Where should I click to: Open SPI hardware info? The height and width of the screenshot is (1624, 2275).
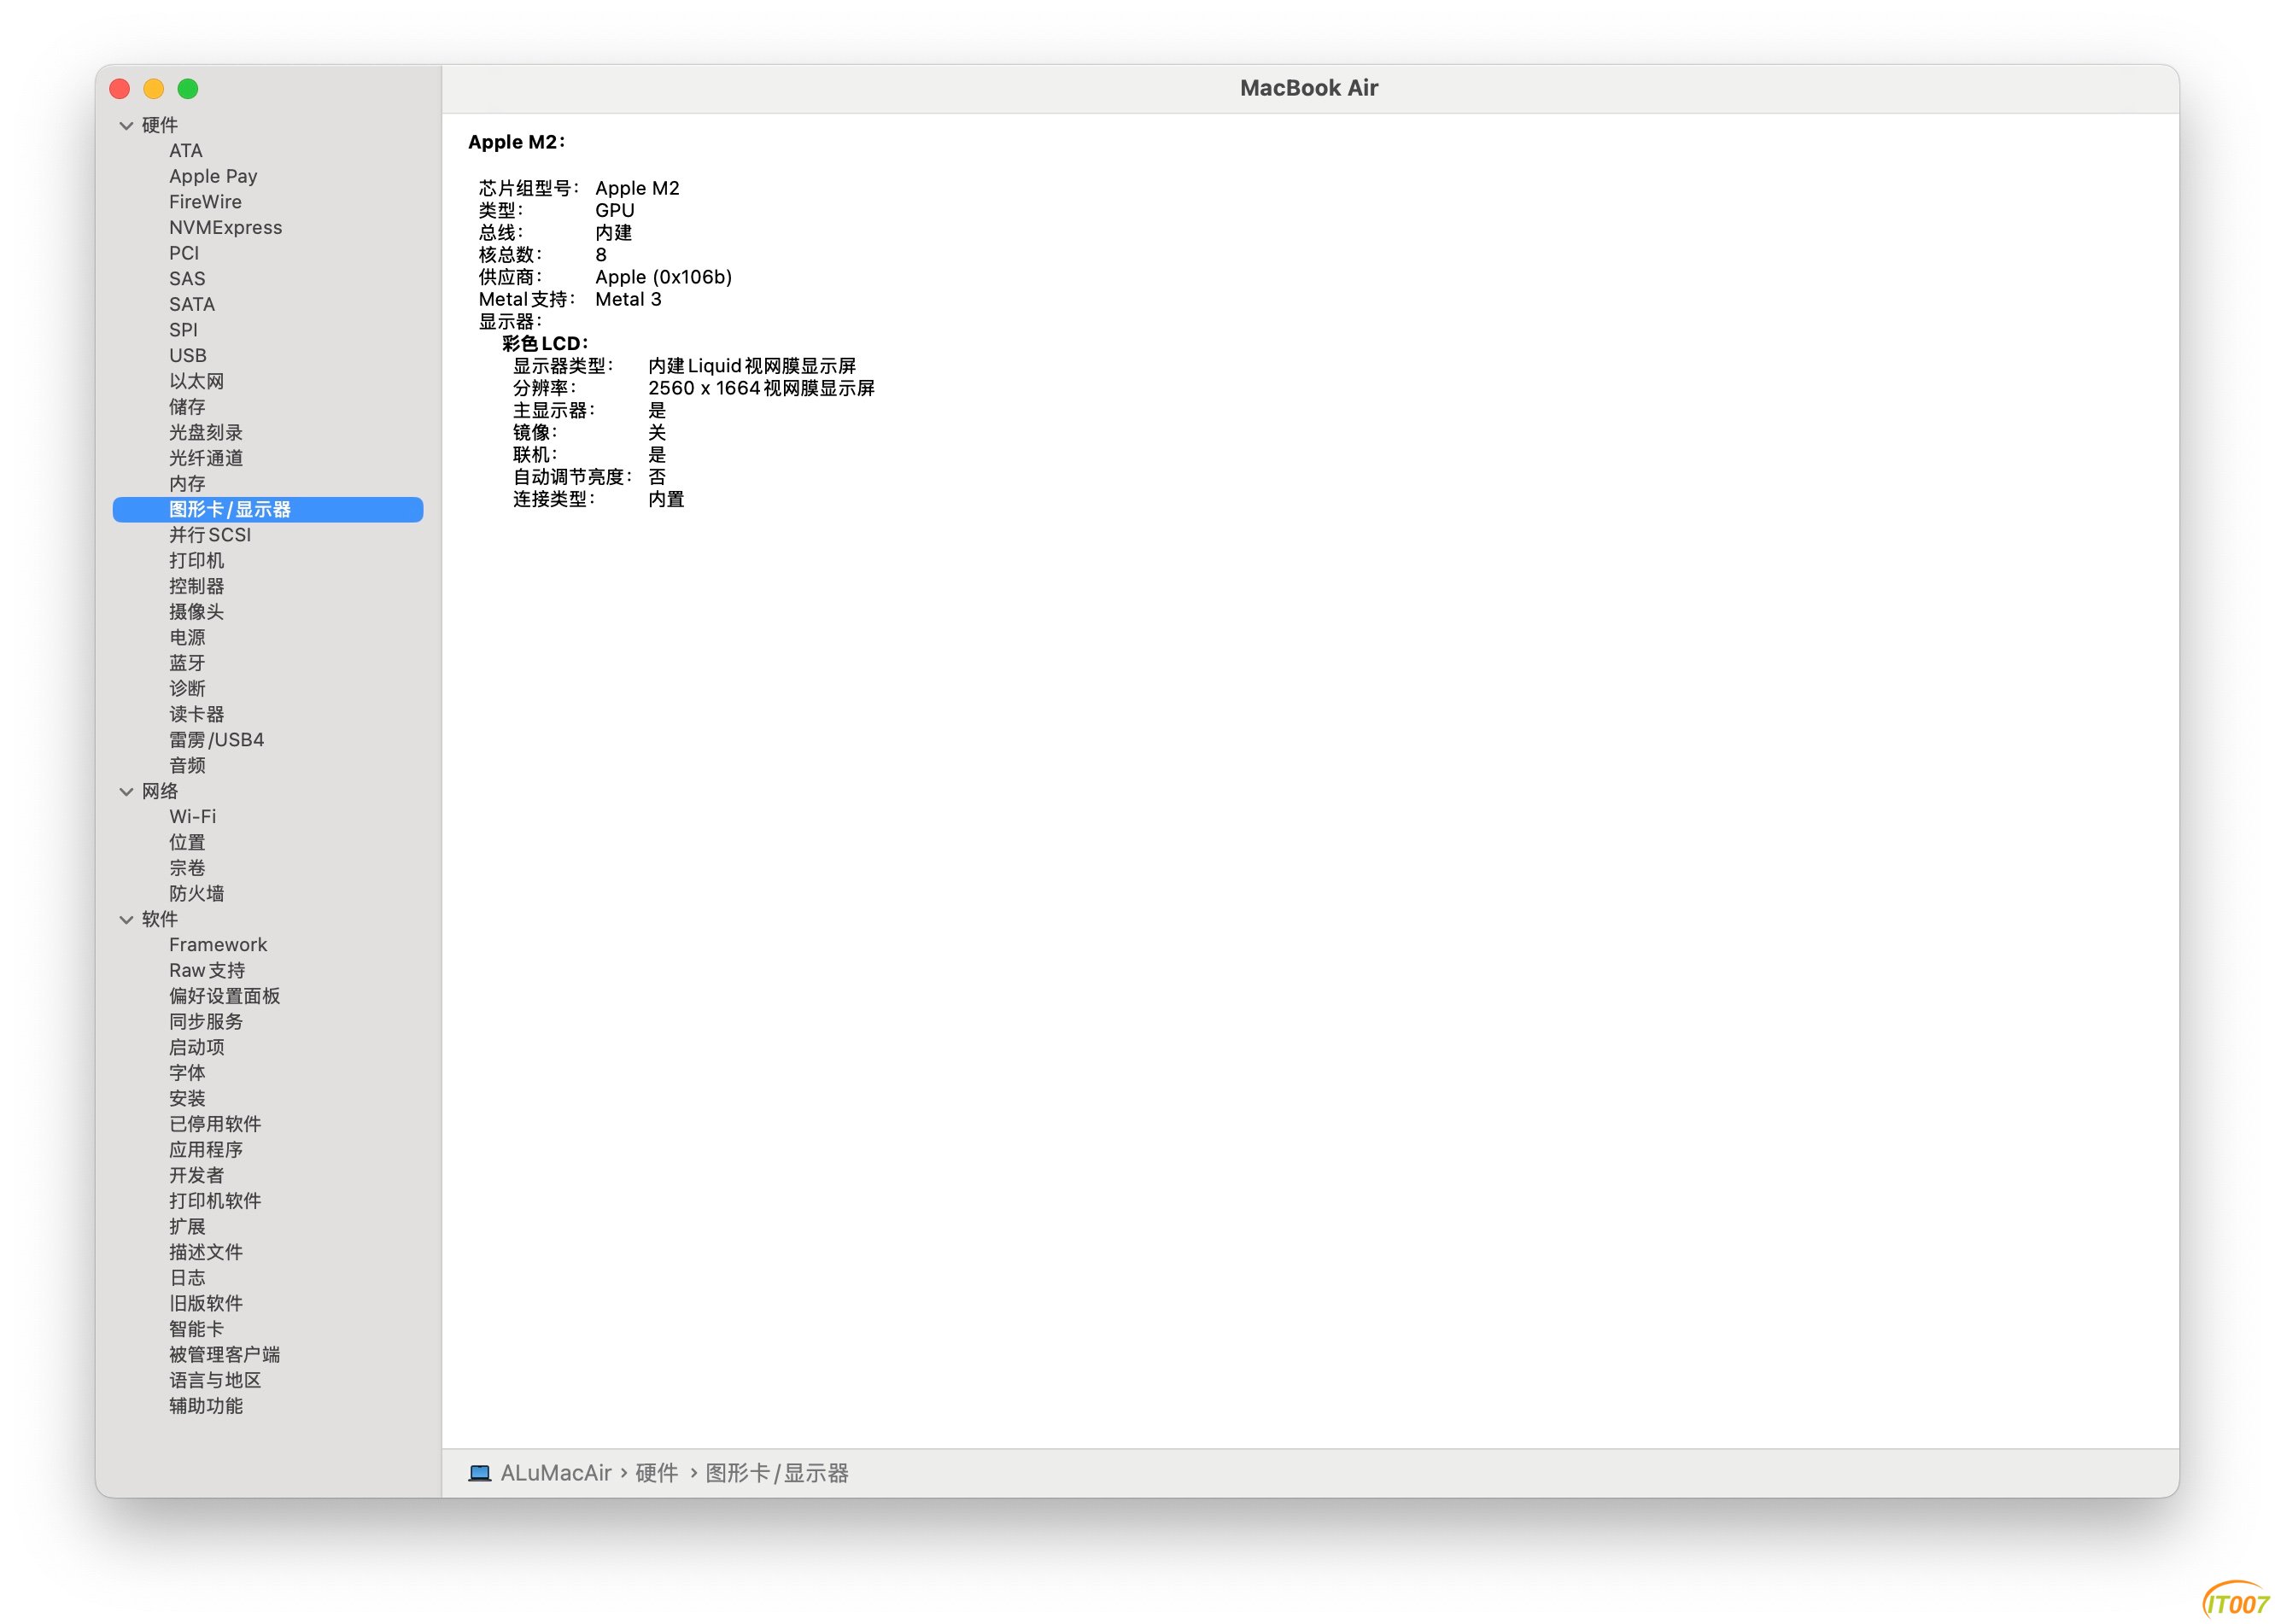tap(183, 330)
